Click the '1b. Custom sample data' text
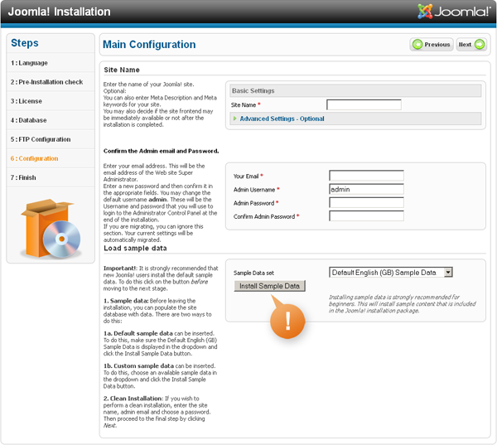The image size is (497, 445). pos(138,365)
